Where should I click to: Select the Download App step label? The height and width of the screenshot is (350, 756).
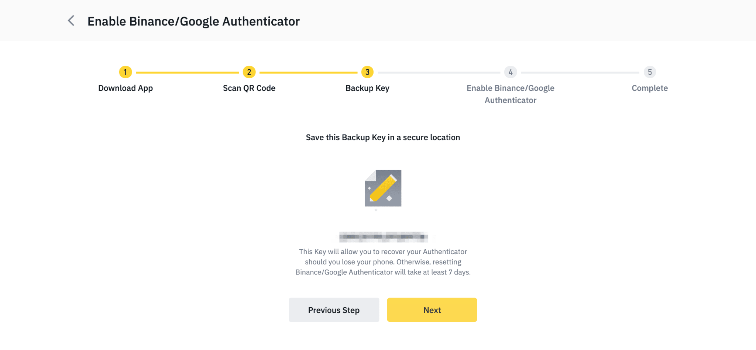(126, 88)
